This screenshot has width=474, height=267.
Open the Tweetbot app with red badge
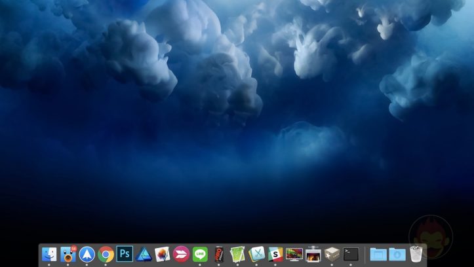pos(68,255)
